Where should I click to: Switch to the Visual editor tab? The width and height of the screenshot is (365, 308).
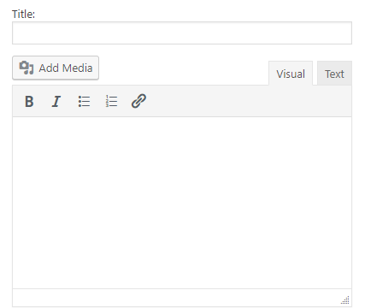(x=291, y=74)
